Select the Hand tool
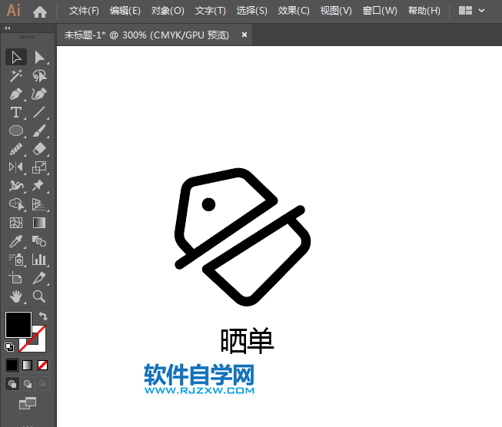 (x=16, y=296)
